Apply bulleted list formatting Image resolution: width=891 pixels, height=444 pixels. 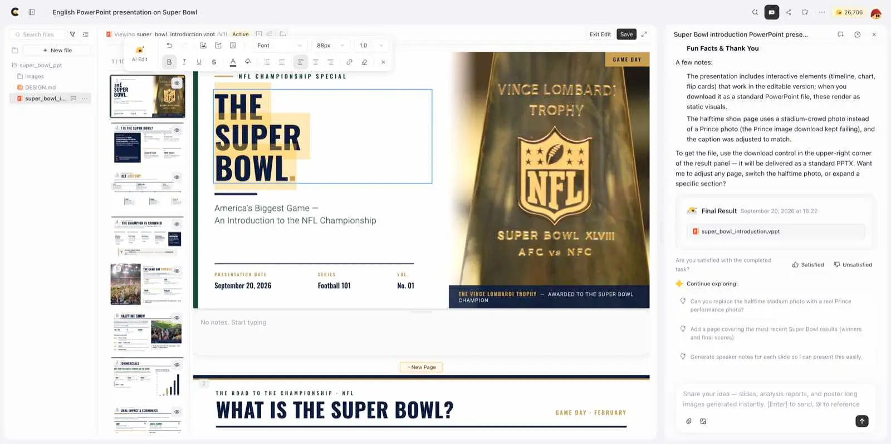[267, 62]
